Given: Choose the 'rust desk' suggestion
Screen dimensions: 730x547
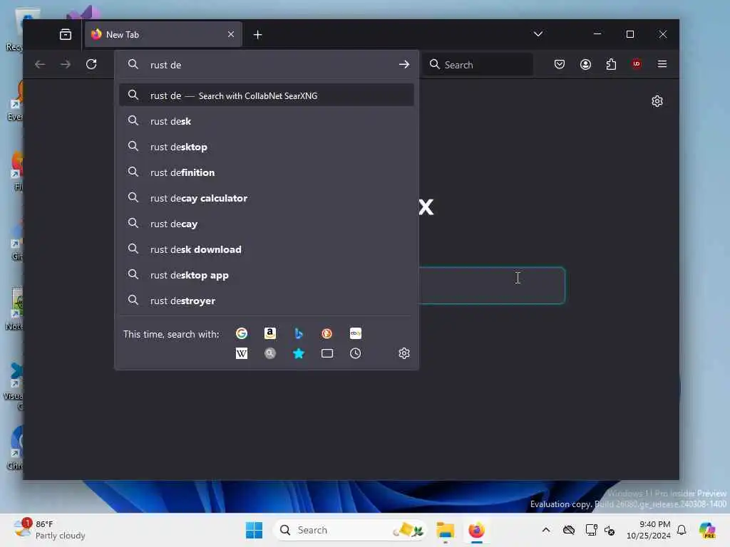Looking at the screenshot, I should (267, 121).
